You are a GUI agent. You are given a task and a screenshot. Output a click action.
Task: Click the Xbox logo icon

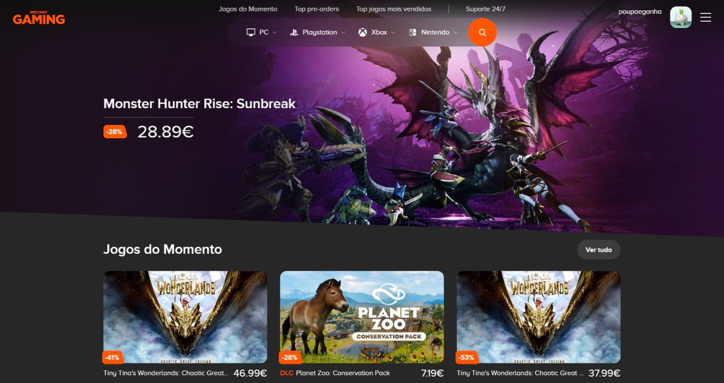click(x=363, y=32)
